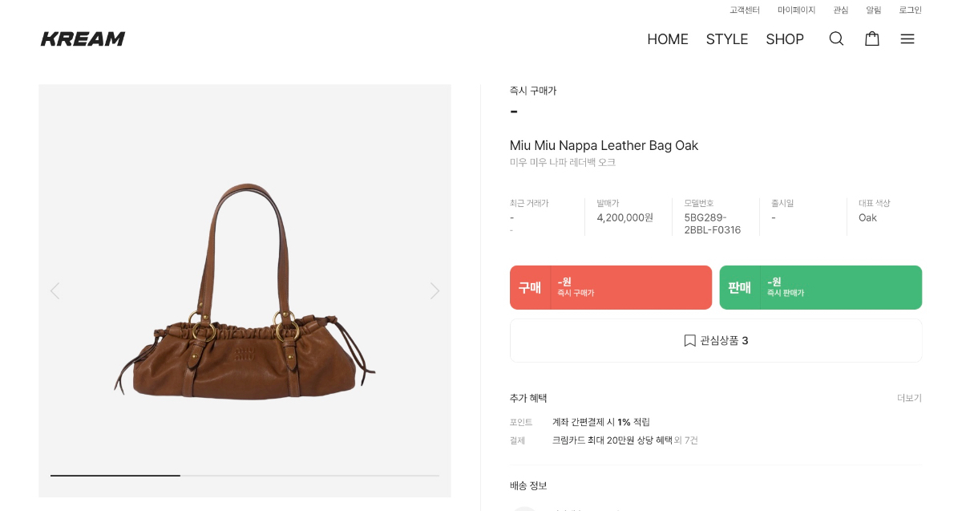Open 고객센터 customer center link
Screen dimensions: 962x511
click(745, 10)
